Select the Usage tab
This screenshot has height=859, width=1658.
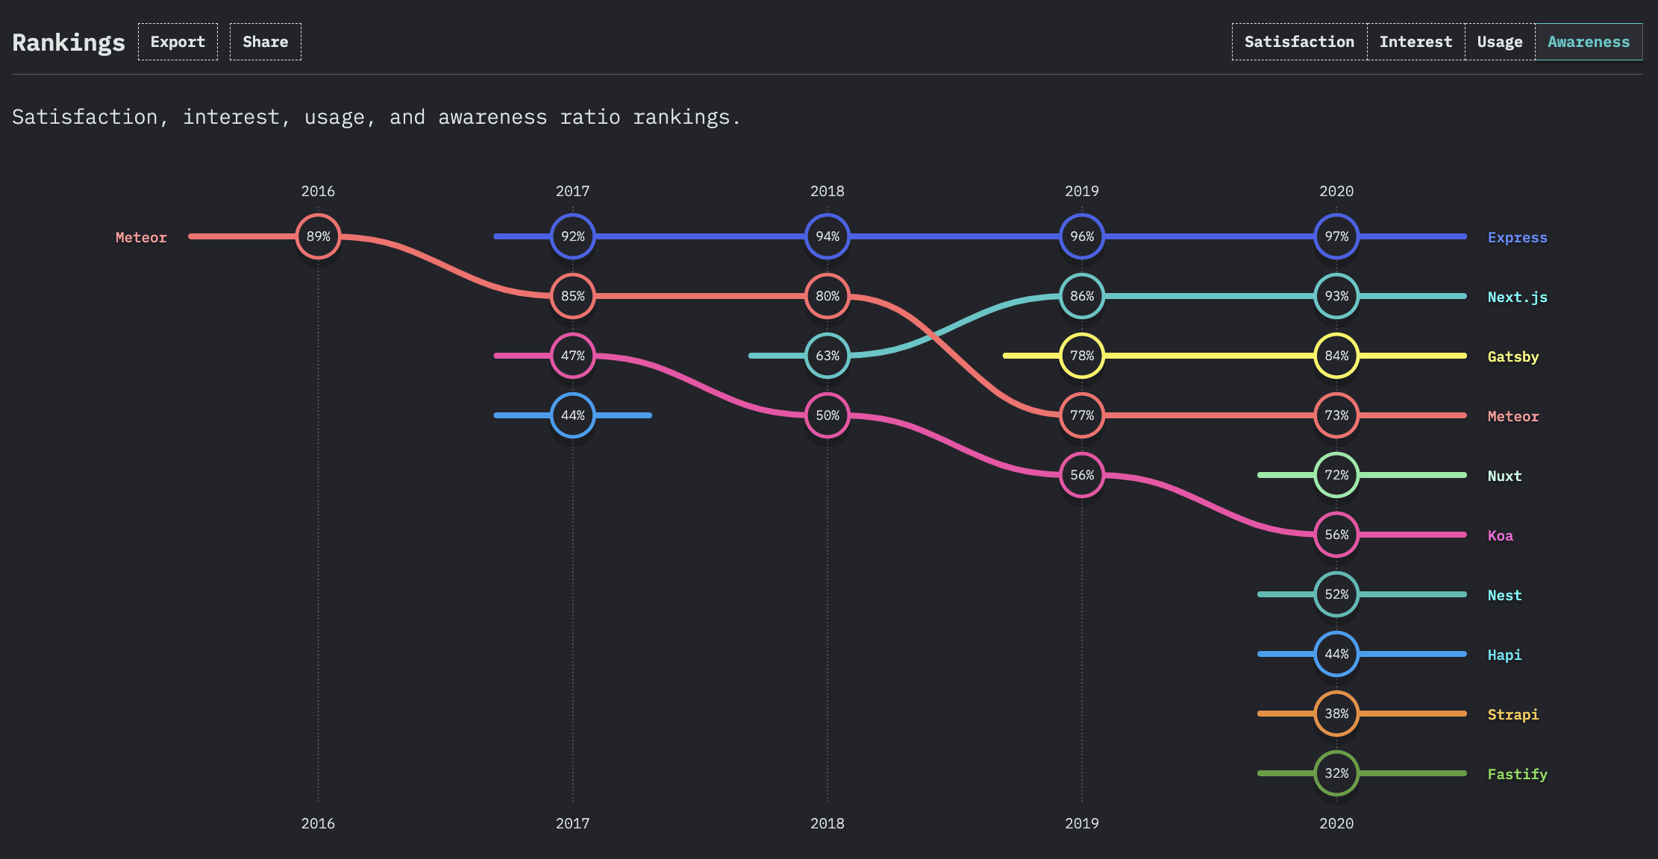pos(1500,42)
